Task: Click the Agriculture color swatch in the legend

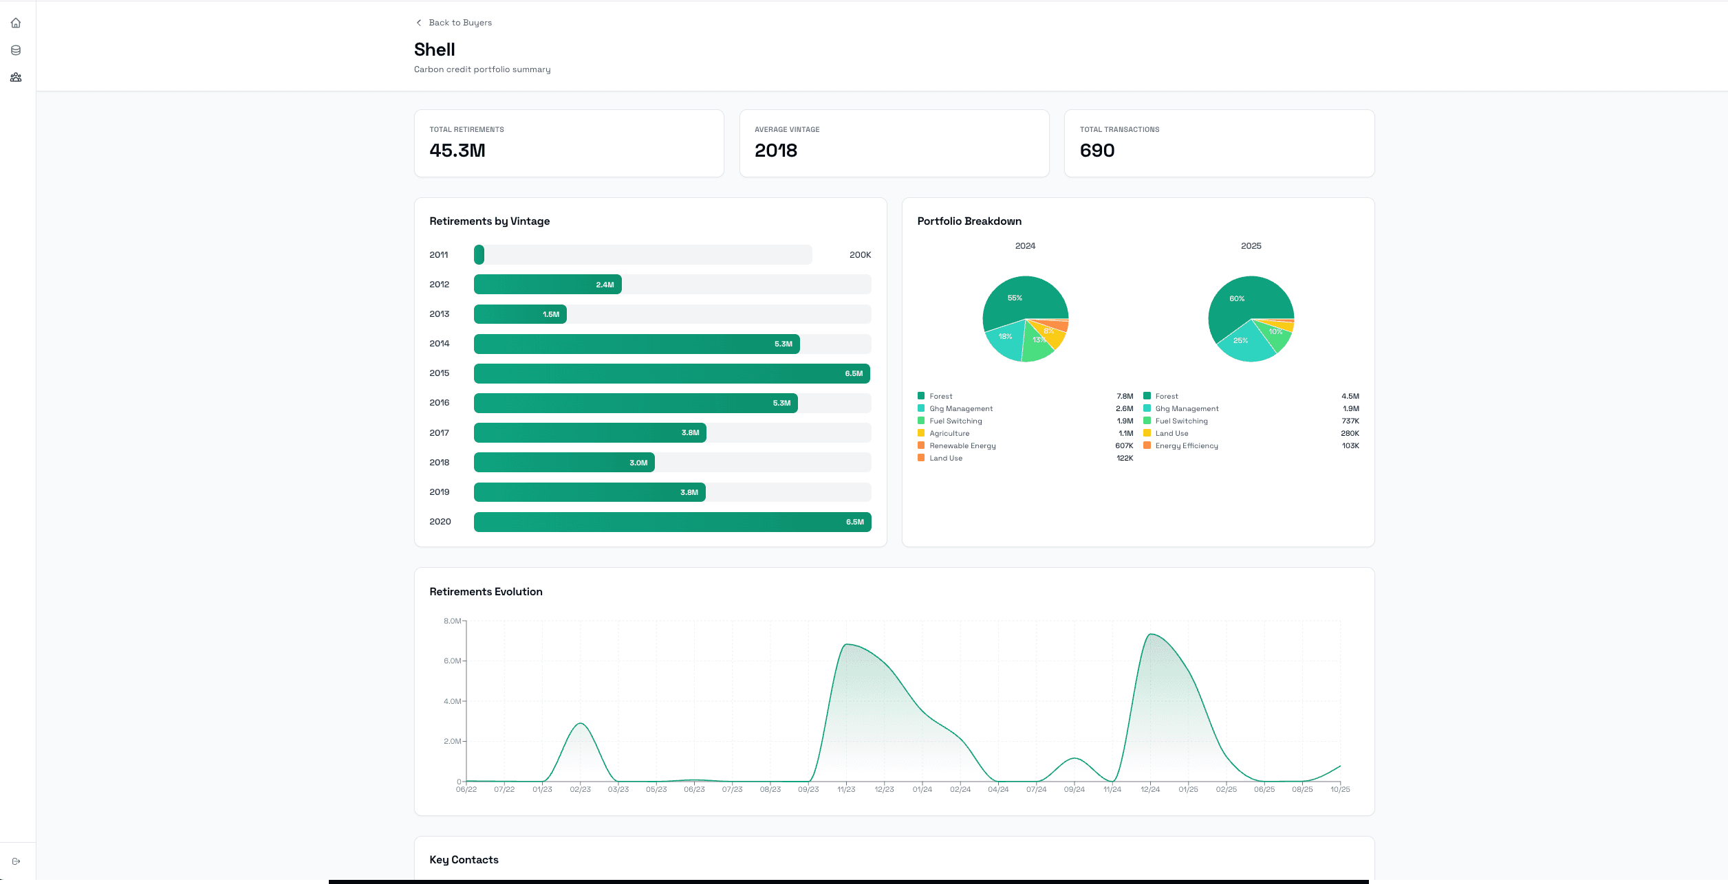Action: [920, 433]
